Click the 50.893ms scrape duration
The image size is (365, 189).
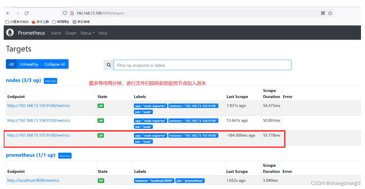pyautogui.click(x=272, y=121)
